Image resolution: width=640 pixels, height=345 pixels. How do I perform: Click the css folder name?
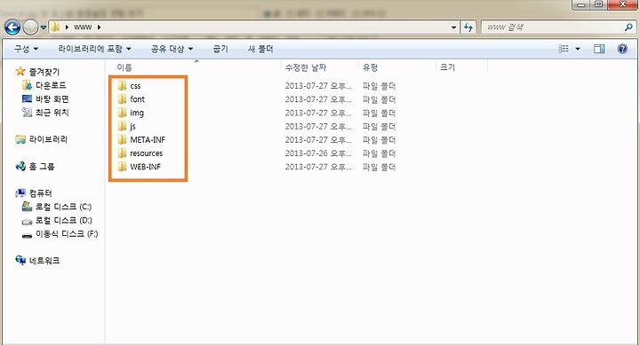[x=135, y=86]
